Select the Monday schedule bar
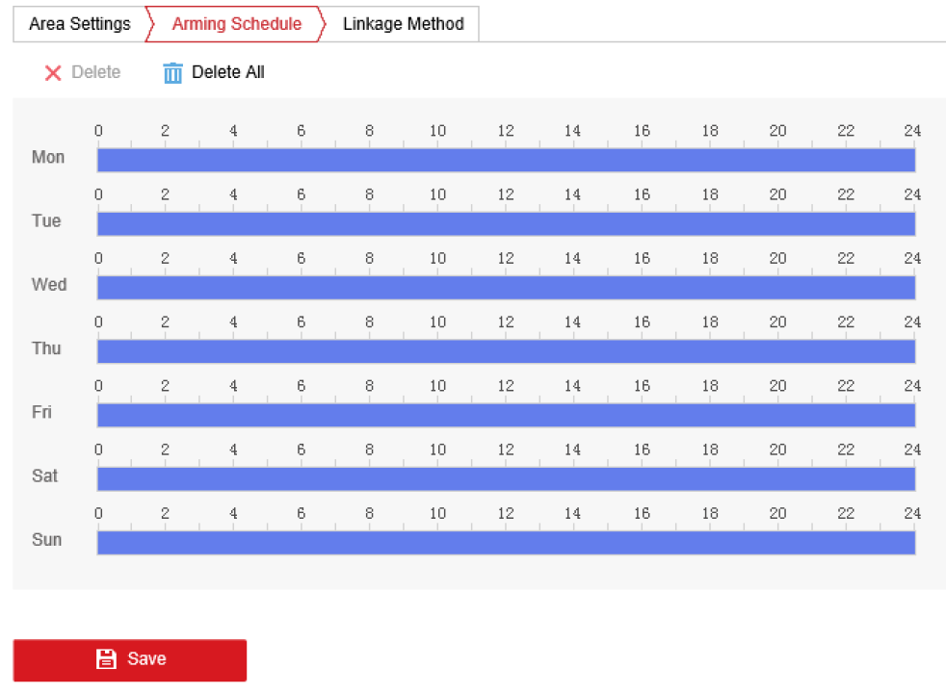The height and width of the screenshot is (694, 946). [x=506, y=161]
